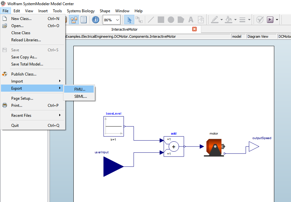The image size is (291, 202).
Task: Choose Page Setup... menu entry
Action: (x=33, y=98)
